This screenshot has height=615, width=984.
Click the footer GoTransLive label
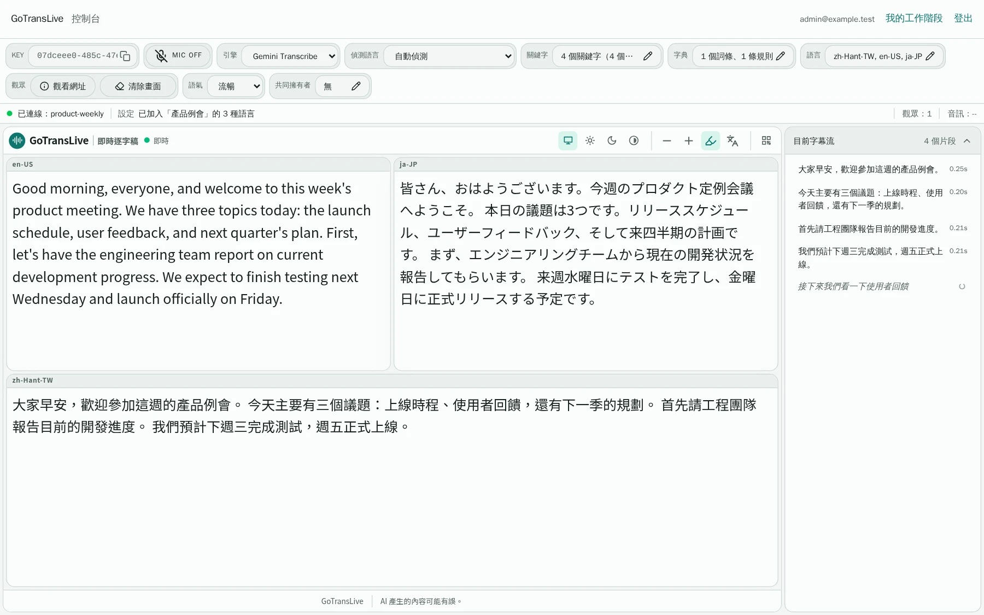click(342, 601)
